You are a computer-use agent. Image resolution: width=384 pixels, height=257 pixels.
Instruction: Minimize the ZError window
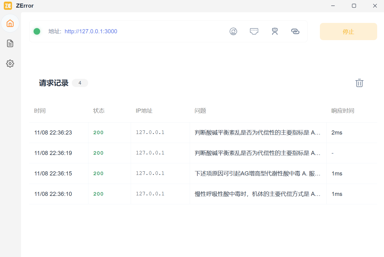(333, 6)
